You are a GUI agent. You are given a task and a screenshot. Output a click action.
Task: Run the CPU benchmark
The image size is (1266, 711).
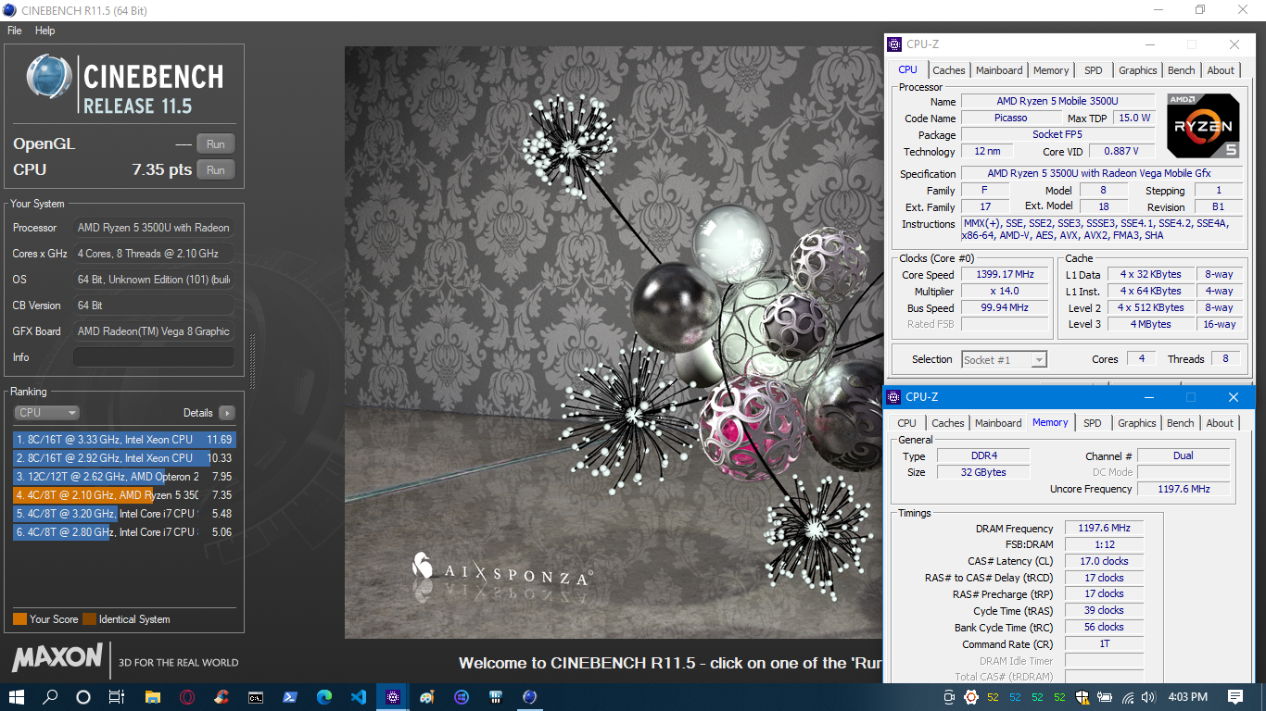coord(216,169)
